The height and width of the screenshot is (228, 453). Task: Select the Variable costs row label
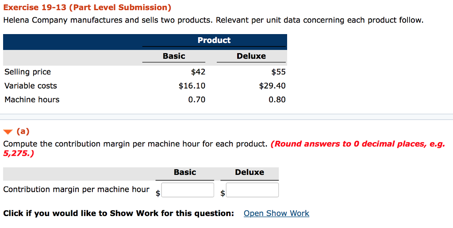31,85
